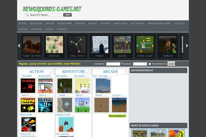Slide carousel to previous games with left arrow
Screen dimensions: 206x137
pyautogui.click(x=19, y=46)
